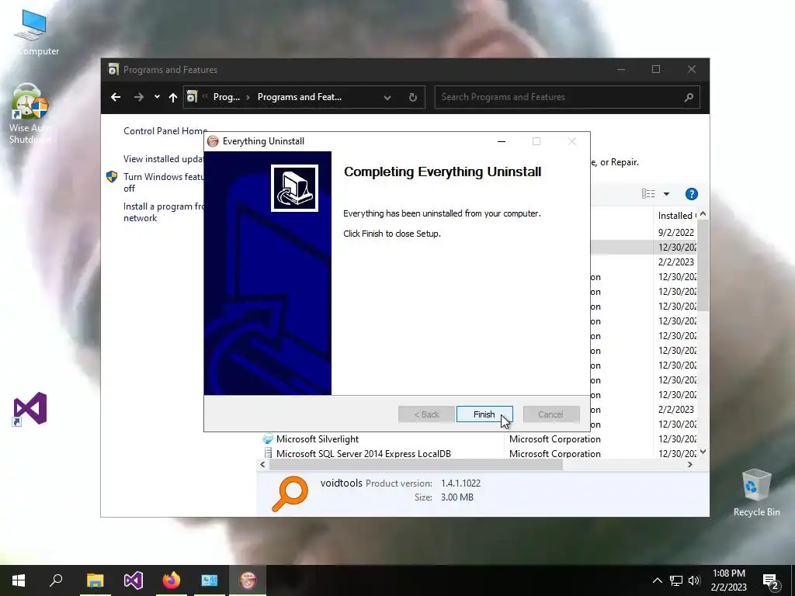Image resolution: width=795 pixels, height=596 pixels.
Task: Open Turn Windows features on or off
Action: pos(163,182)
